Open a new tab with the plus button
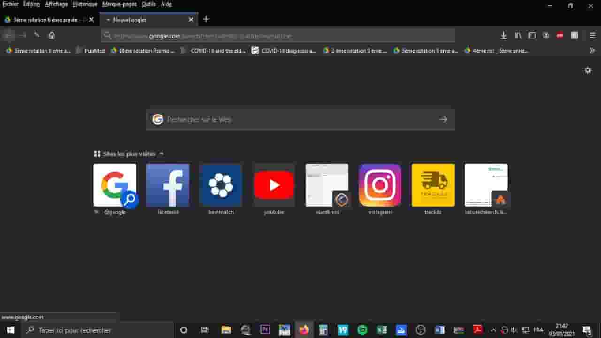The width and height of the screenshot is (601, 338). click(x=206, y=19)
